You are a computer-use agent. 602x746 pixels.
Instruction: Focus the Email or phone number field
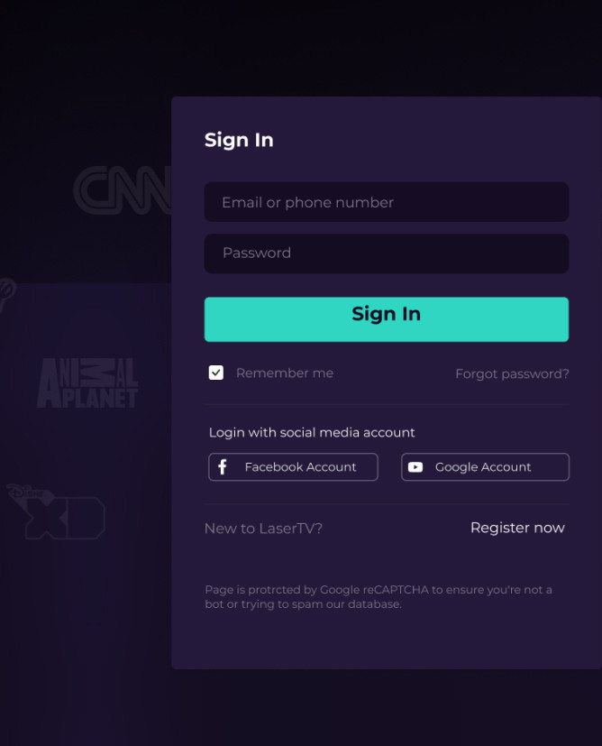pos(386,202)
